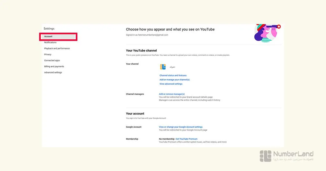Open Billing and payments
The height and width of the screenshot is (171, 326).
[x=54, y=67]
